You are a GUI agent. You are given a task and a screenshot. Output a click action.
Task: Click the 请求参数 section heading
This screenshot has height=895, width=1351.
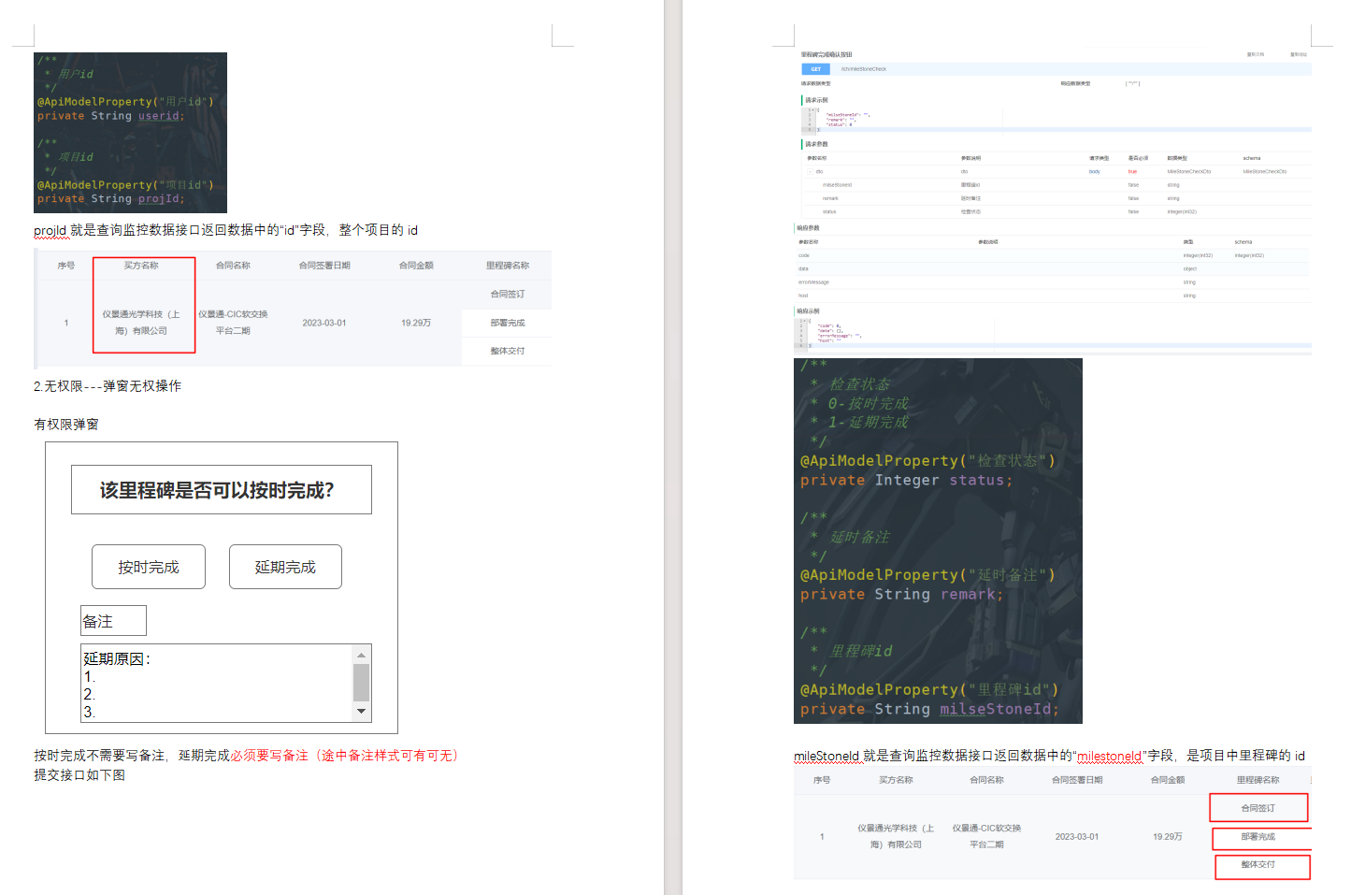816,144
